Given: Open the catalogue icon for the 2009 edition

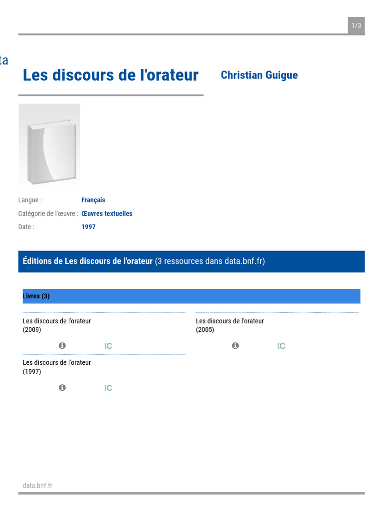Looking at the screenshot, I should pyautogui.click(x=108, y=346).
